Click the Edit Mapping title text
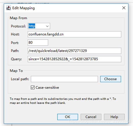 click(24, 8)
